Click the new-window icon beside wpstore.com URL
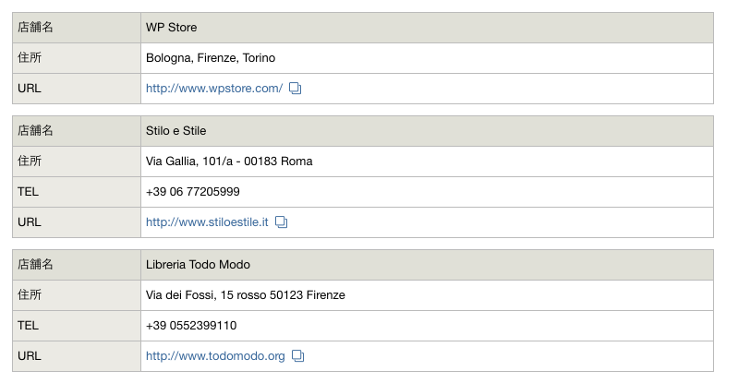The image size is (750, 383). click(x=296, y=89)
